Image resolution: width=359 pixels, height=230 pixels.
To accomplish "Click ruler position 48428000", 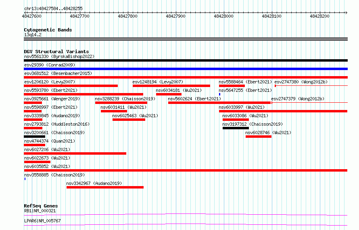I will pos(224,16).
